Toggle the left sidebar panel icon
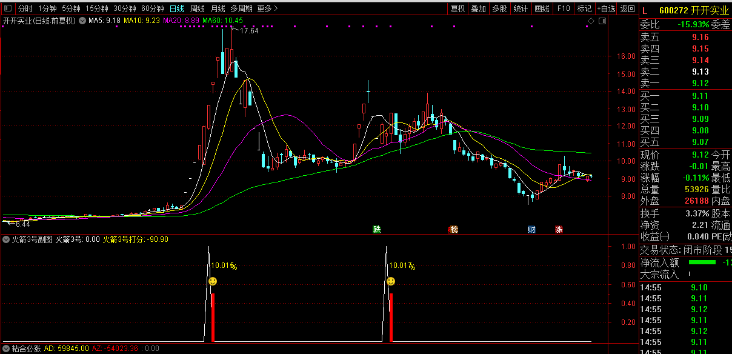732x354 pixels. pos(8,8)
